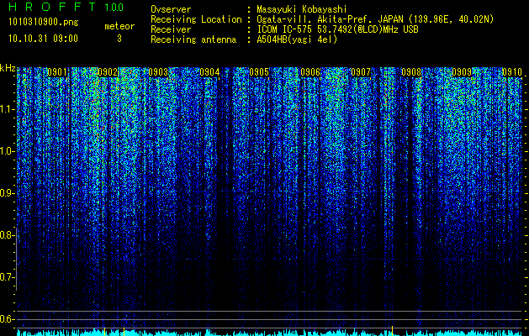This screenshot has width=529, height=336.
Task: Click the 0909 time marker
Action: point(462,72)
